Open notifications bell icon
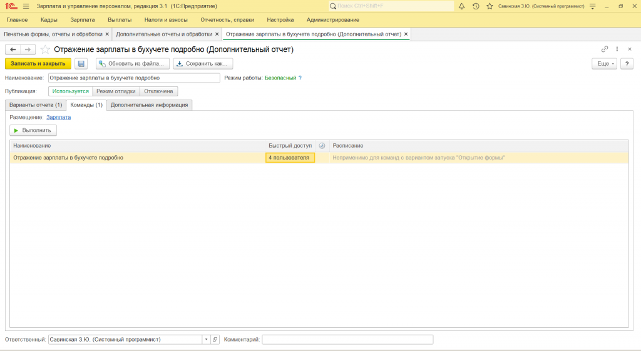 461,6
